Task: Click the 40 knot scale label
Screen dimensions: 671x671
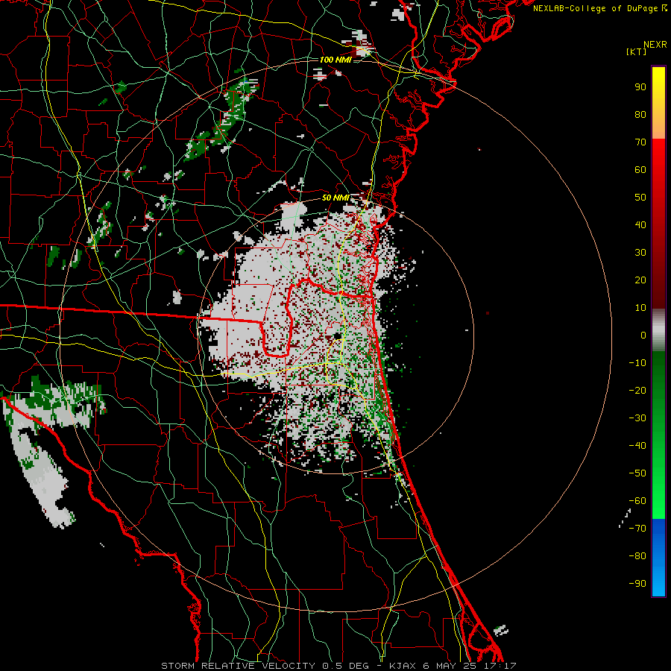Action: click(x=640, y=225)
